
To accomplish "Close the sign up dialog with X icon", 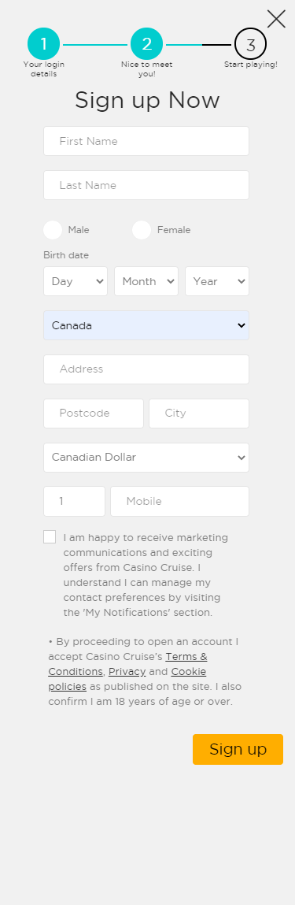I will 277,18.
